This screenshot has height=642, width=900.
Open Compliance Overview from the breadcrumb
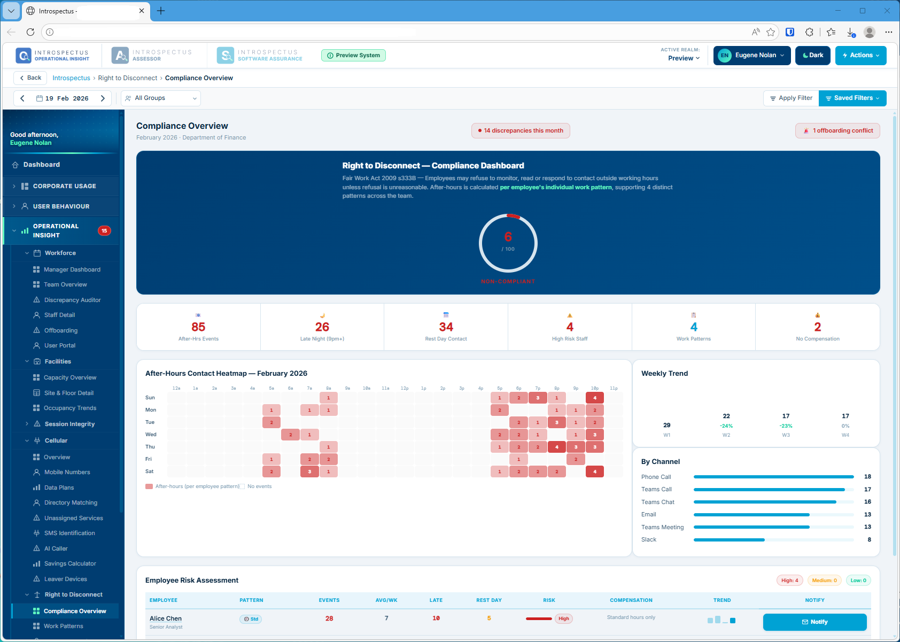coord(199,78)
